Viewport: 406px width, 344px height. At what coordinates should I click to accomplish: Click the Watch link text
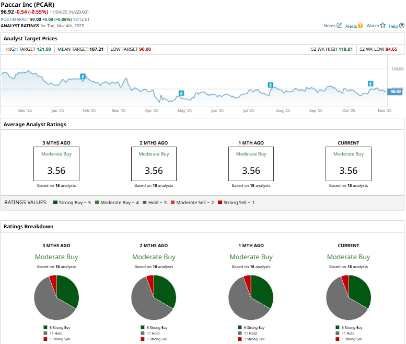373,26
